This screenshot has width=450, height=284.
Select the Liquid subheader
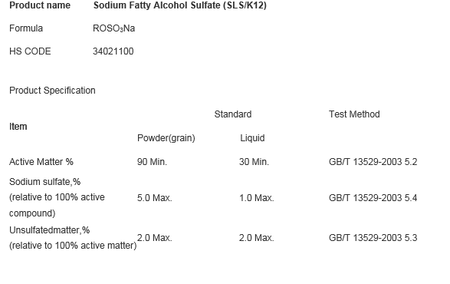(252, 138)
